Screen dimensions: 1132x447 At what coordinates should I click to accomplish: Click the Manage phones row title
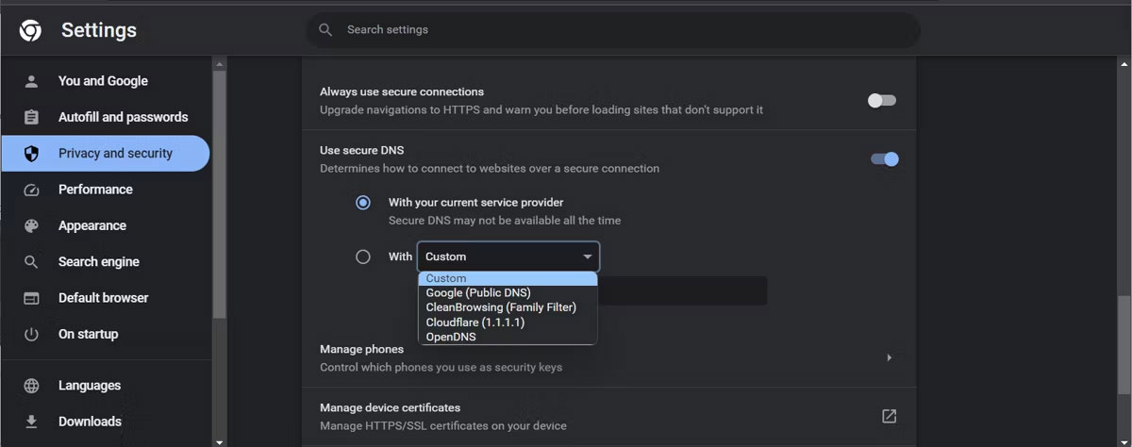pyautogui.click(x=361, y=349)
